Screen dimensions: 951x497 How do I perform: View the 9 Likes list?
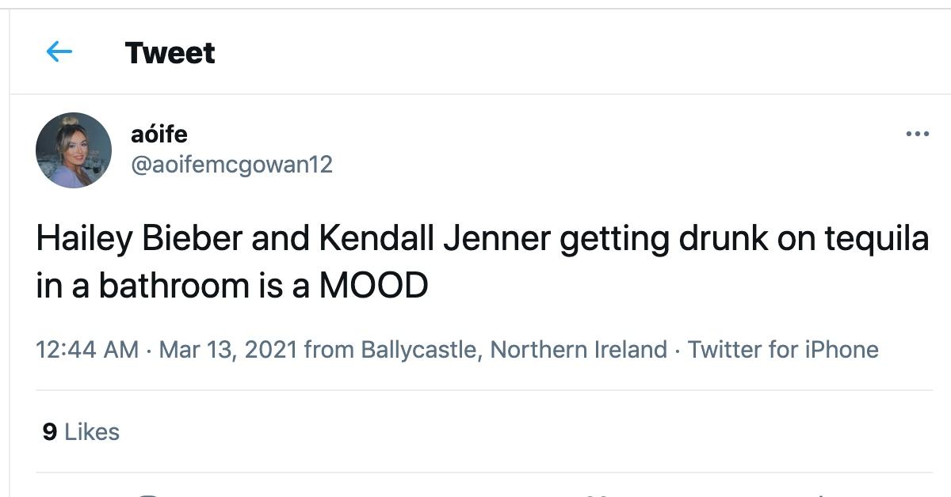pyautogui.click(x=81, y=432)
